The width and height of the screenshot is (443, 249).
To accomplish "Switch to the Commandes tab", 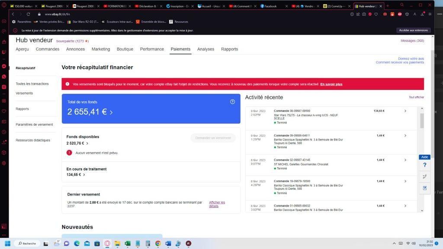I will point(48,49).
